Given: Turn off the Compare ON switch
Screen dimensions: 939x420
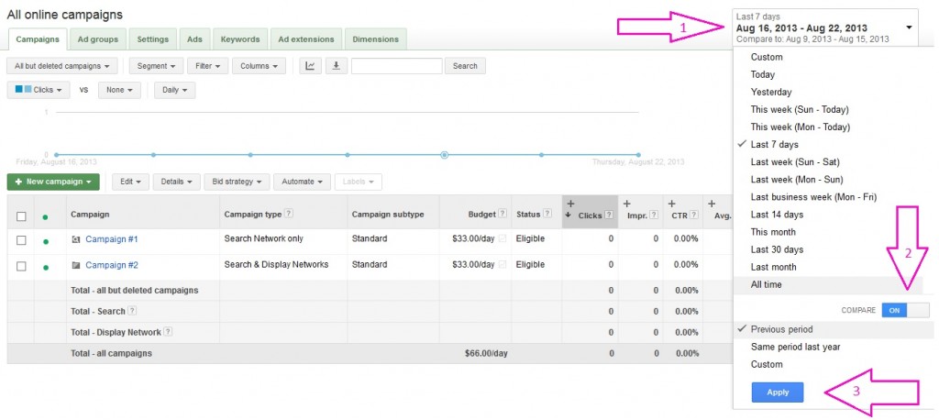Looking at the screenshot, I should tap(905, 310).
